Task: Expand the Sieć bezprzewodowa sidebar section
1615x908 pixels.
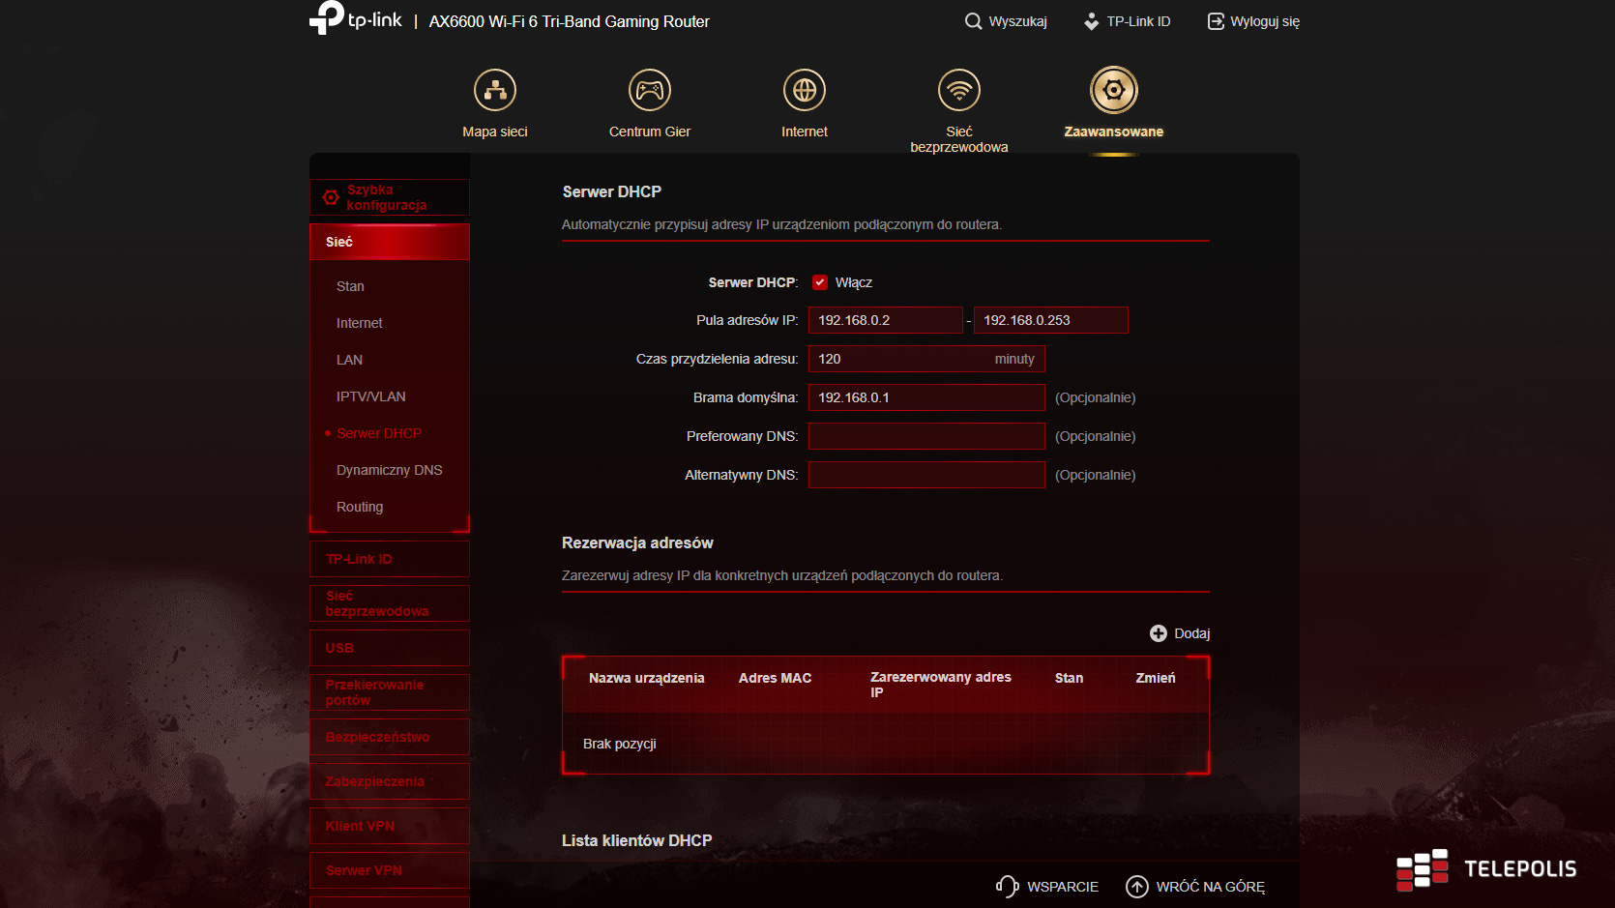Action: click(389, 603)
